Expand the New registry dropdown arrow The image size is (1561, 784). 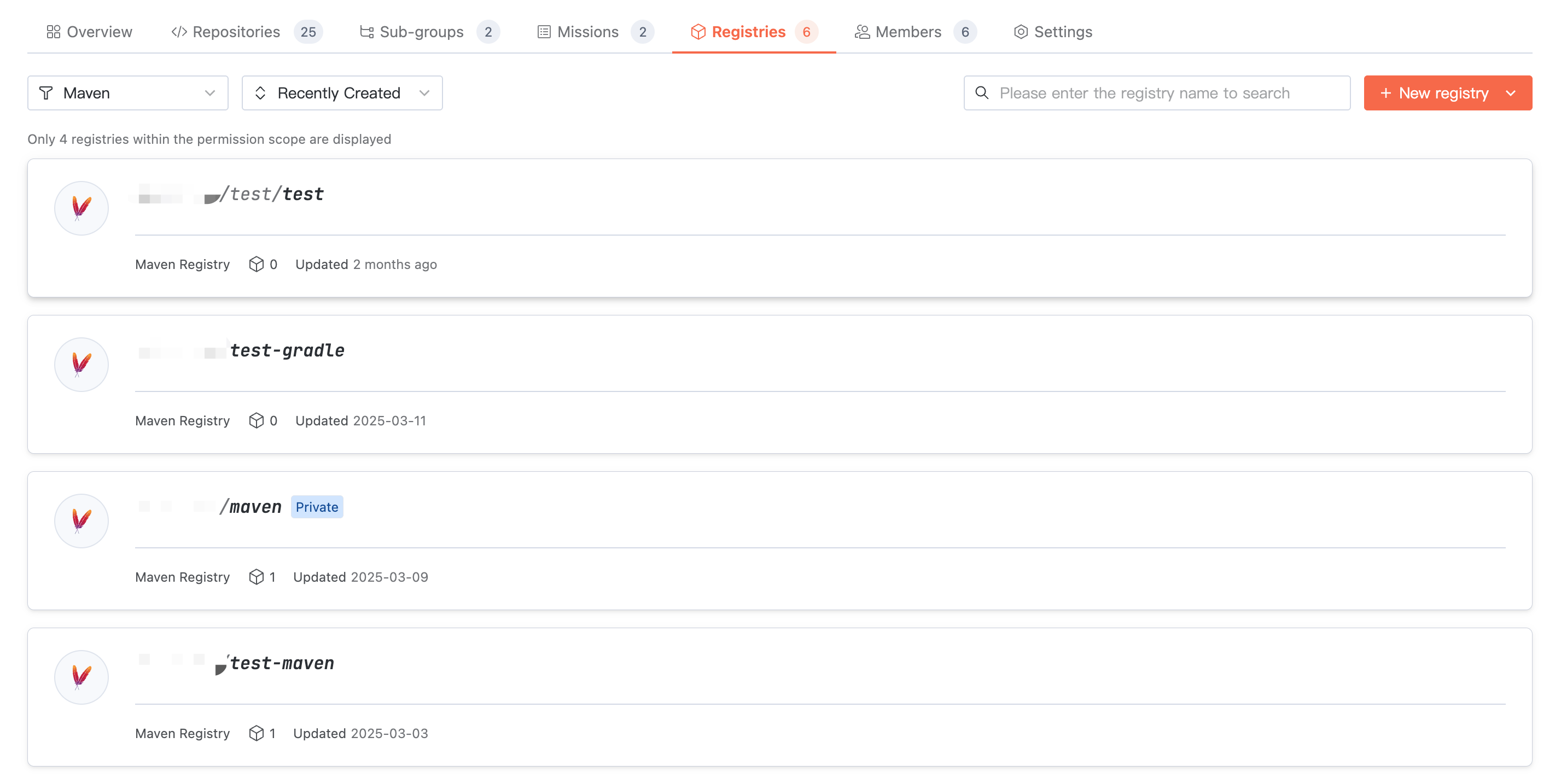pos(1511,93)
